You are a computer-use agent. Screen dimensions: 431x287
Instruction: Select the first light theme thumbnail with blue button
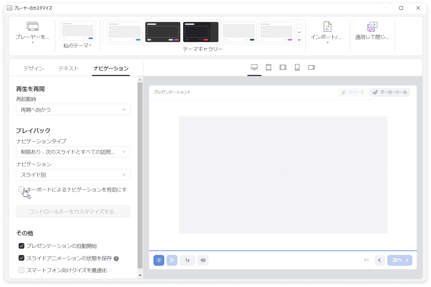click(125, 32)
